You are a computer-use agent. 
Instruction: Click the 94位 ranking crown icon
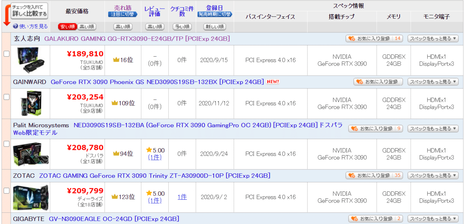(x=116, y=153)
